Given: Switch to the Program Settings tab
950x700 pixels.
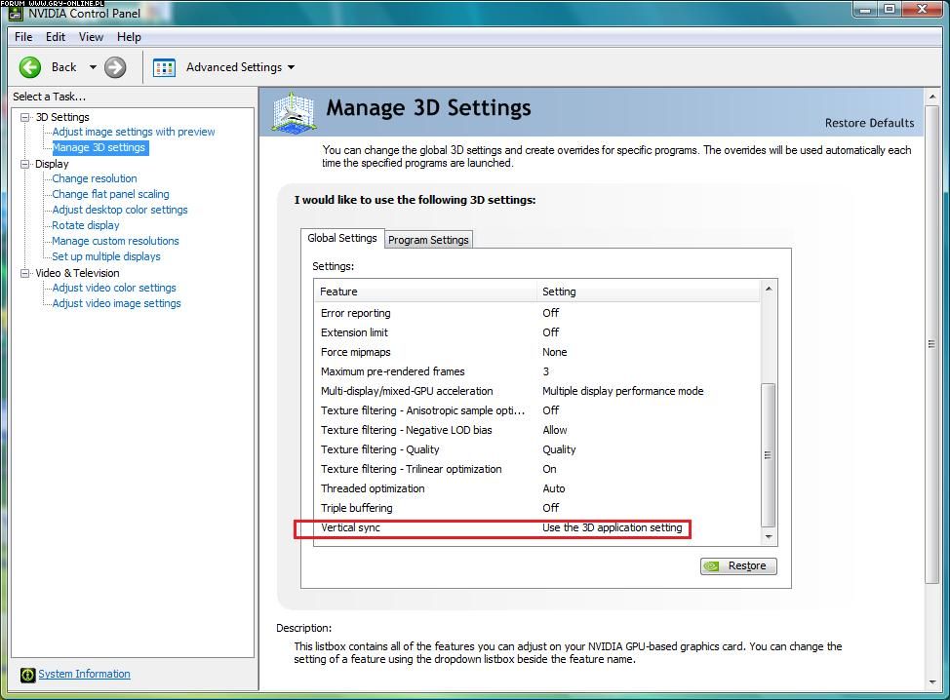Looking at the screenshot, I should (428, 240).
